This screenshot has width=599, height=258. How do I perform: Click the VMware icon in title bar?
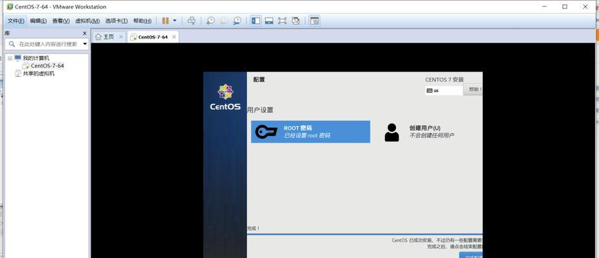[10, 6]
